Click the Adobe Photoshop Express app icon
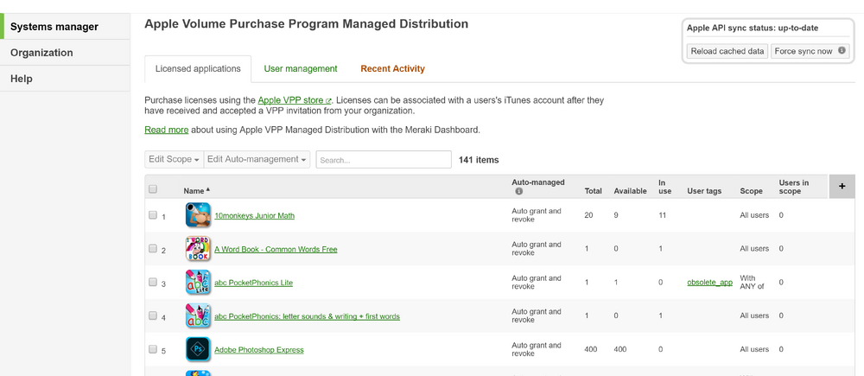The image size is (864, 376). coord(198,349)
